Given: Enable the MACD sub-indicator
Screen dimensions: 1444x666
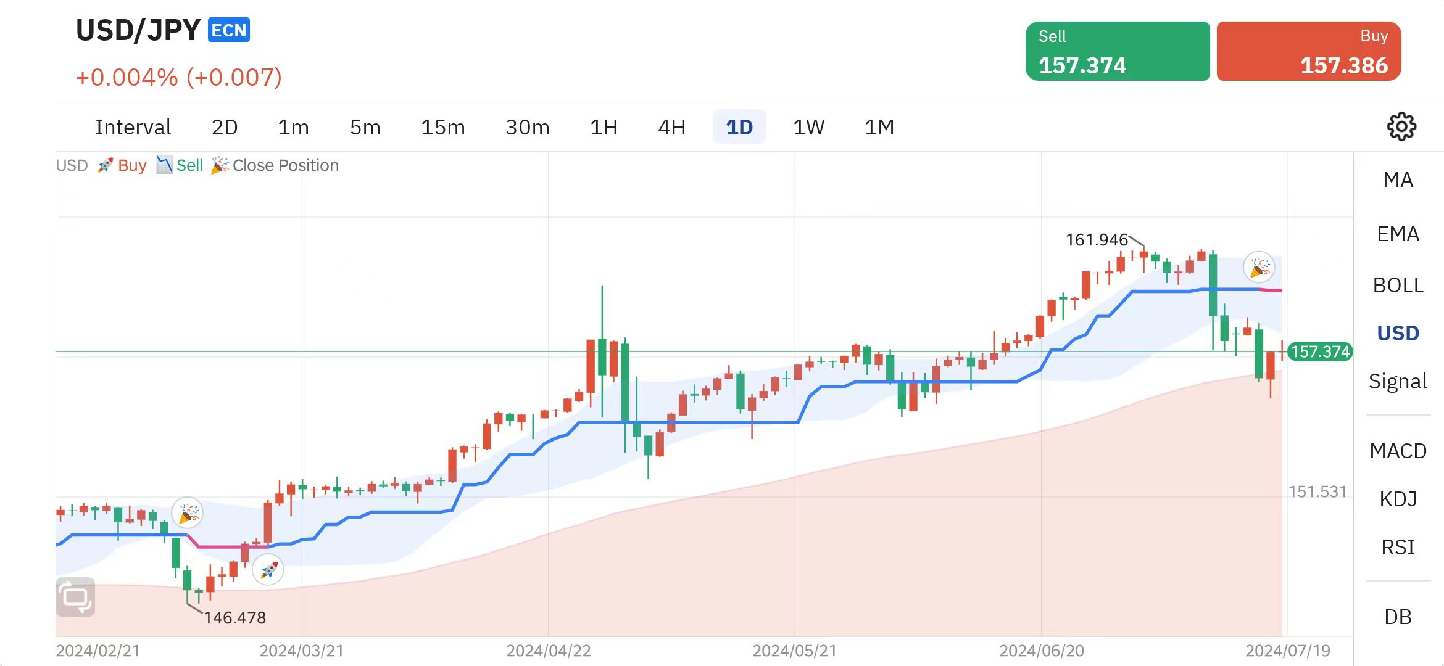Looking at the screenshot, I should point(1398,451).
